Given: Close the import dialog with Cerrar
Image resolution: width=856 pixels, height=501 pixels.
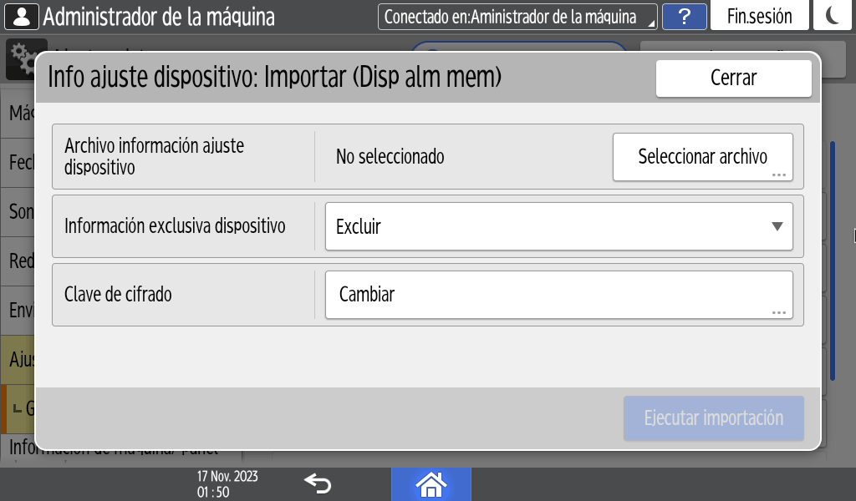Looking at the screenshot, I should [x=733, y=78].
